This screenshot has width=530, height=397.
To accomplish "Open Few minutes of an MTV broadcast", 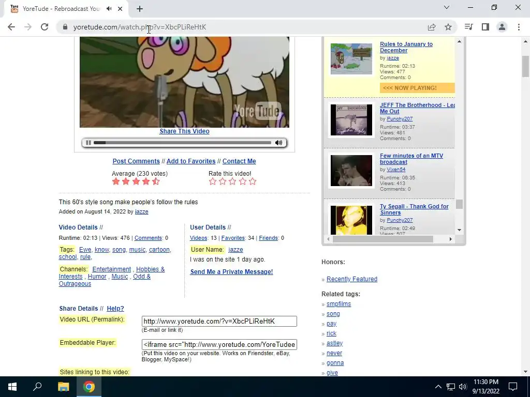I will coord(411,159).
